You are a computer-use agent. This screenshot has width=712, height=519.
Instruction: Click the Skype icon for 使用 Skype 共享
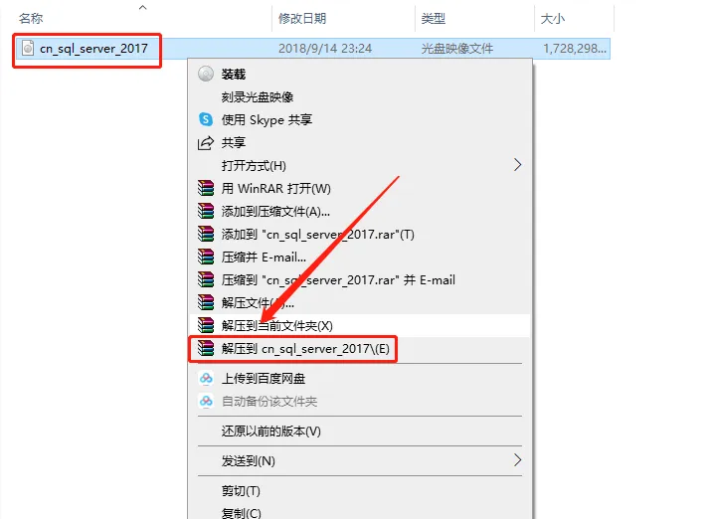[206, 119]
